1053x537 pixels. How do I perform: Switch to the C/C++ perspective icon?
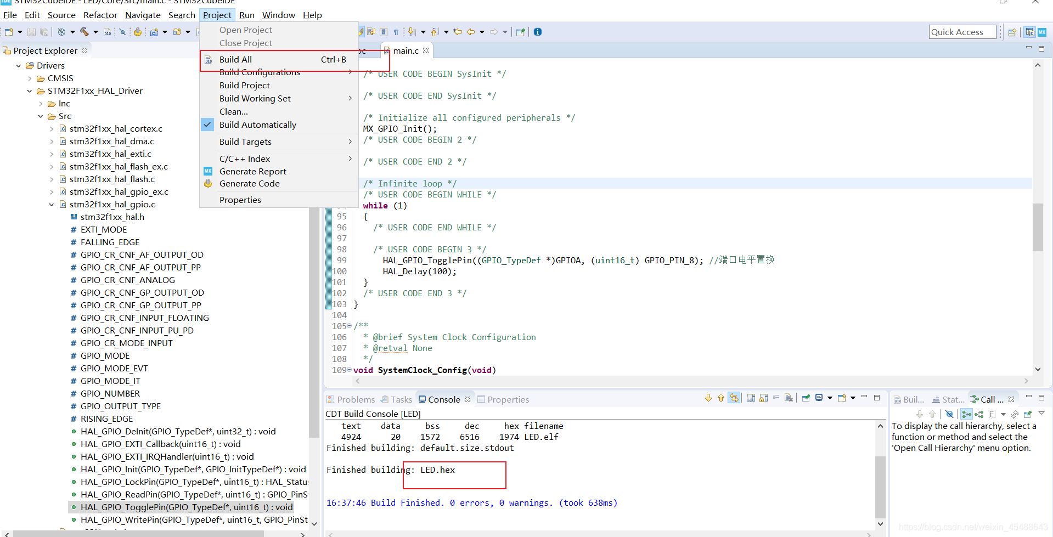tap(1030, 32)
